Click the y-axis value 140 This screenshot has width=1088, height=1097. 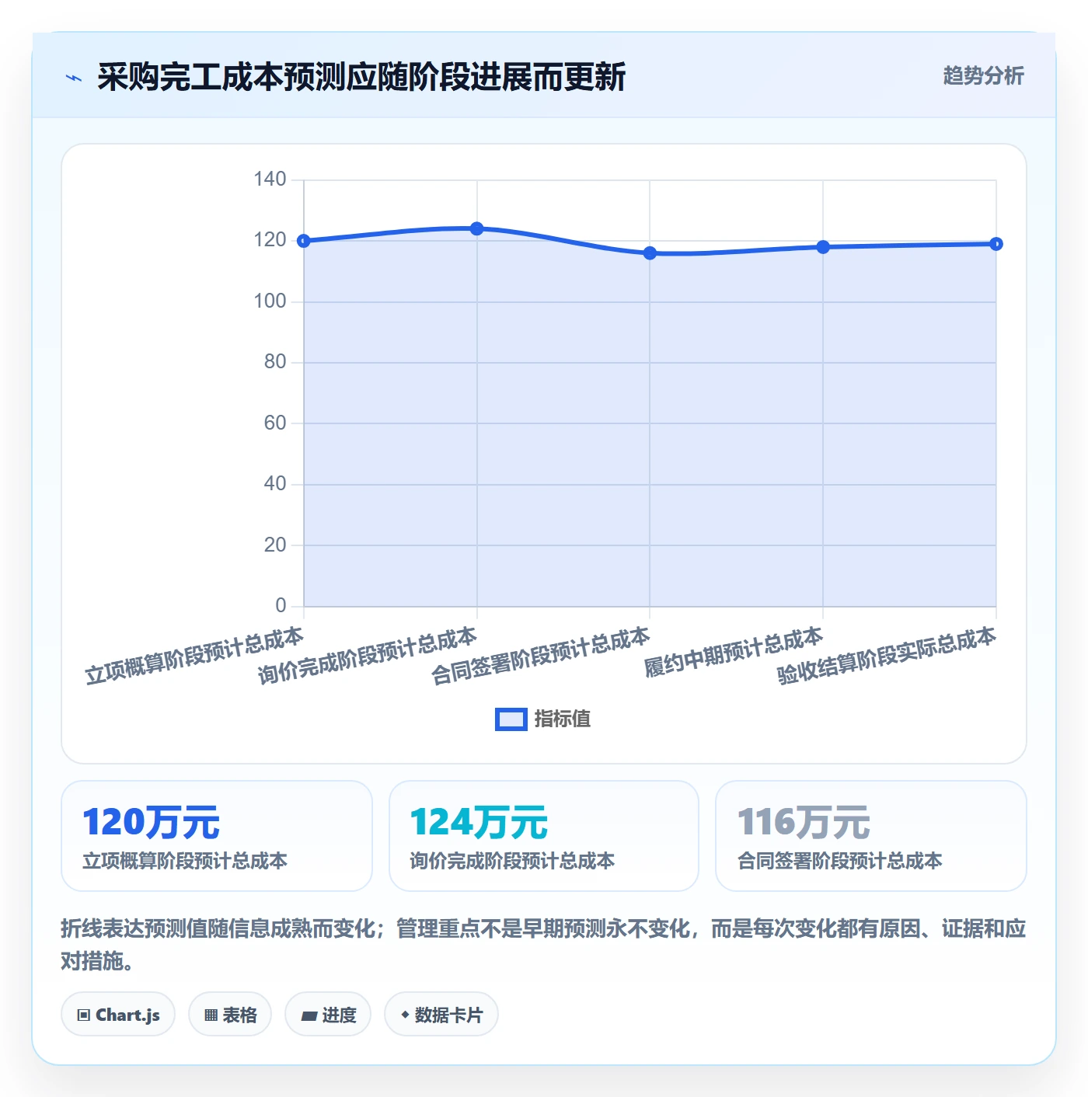tap(270, 179)
